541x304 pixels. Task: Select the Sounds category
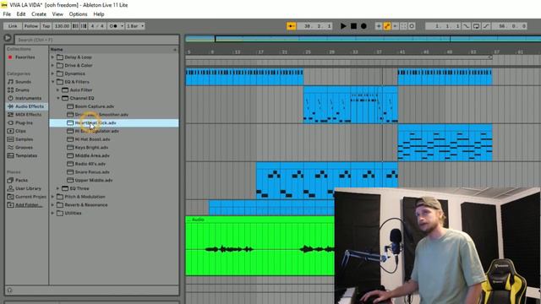[x=23, y=82]
